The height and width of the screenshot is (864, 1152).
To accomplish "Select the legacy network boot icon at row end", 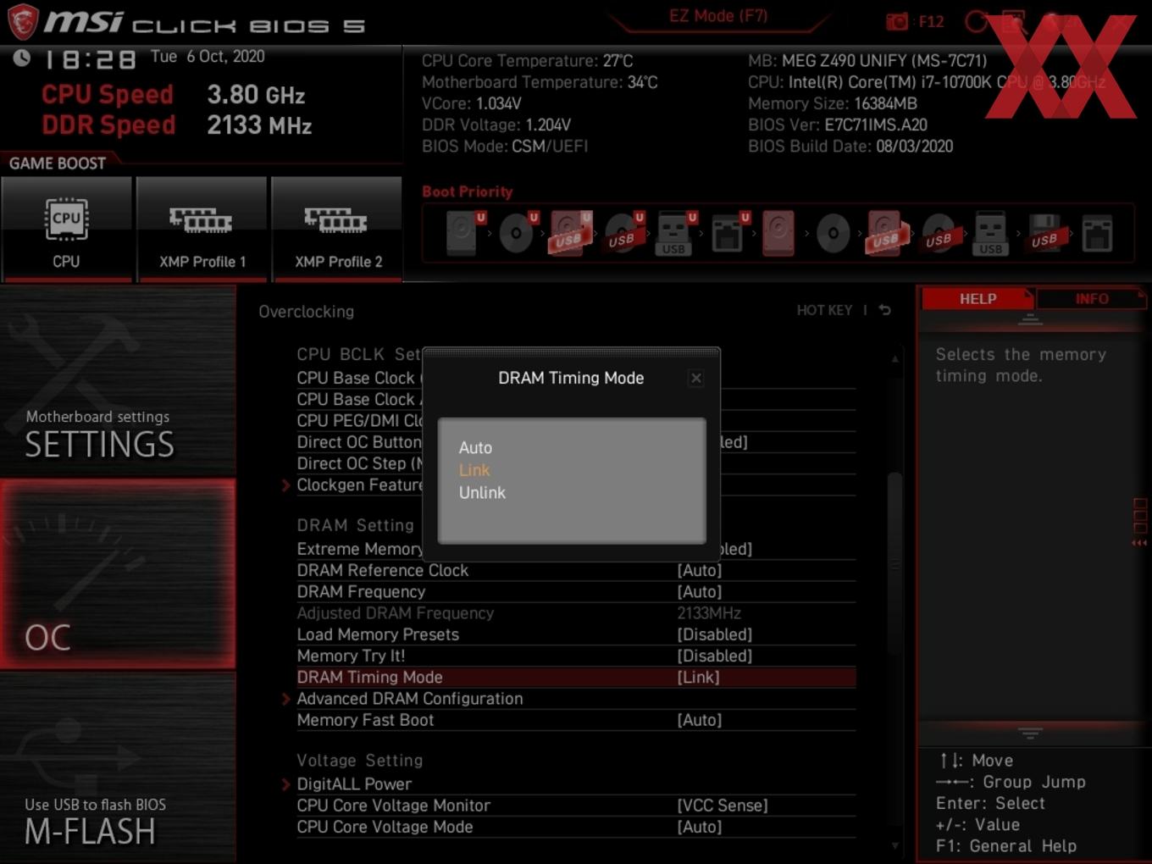I will click(1097, 233).
